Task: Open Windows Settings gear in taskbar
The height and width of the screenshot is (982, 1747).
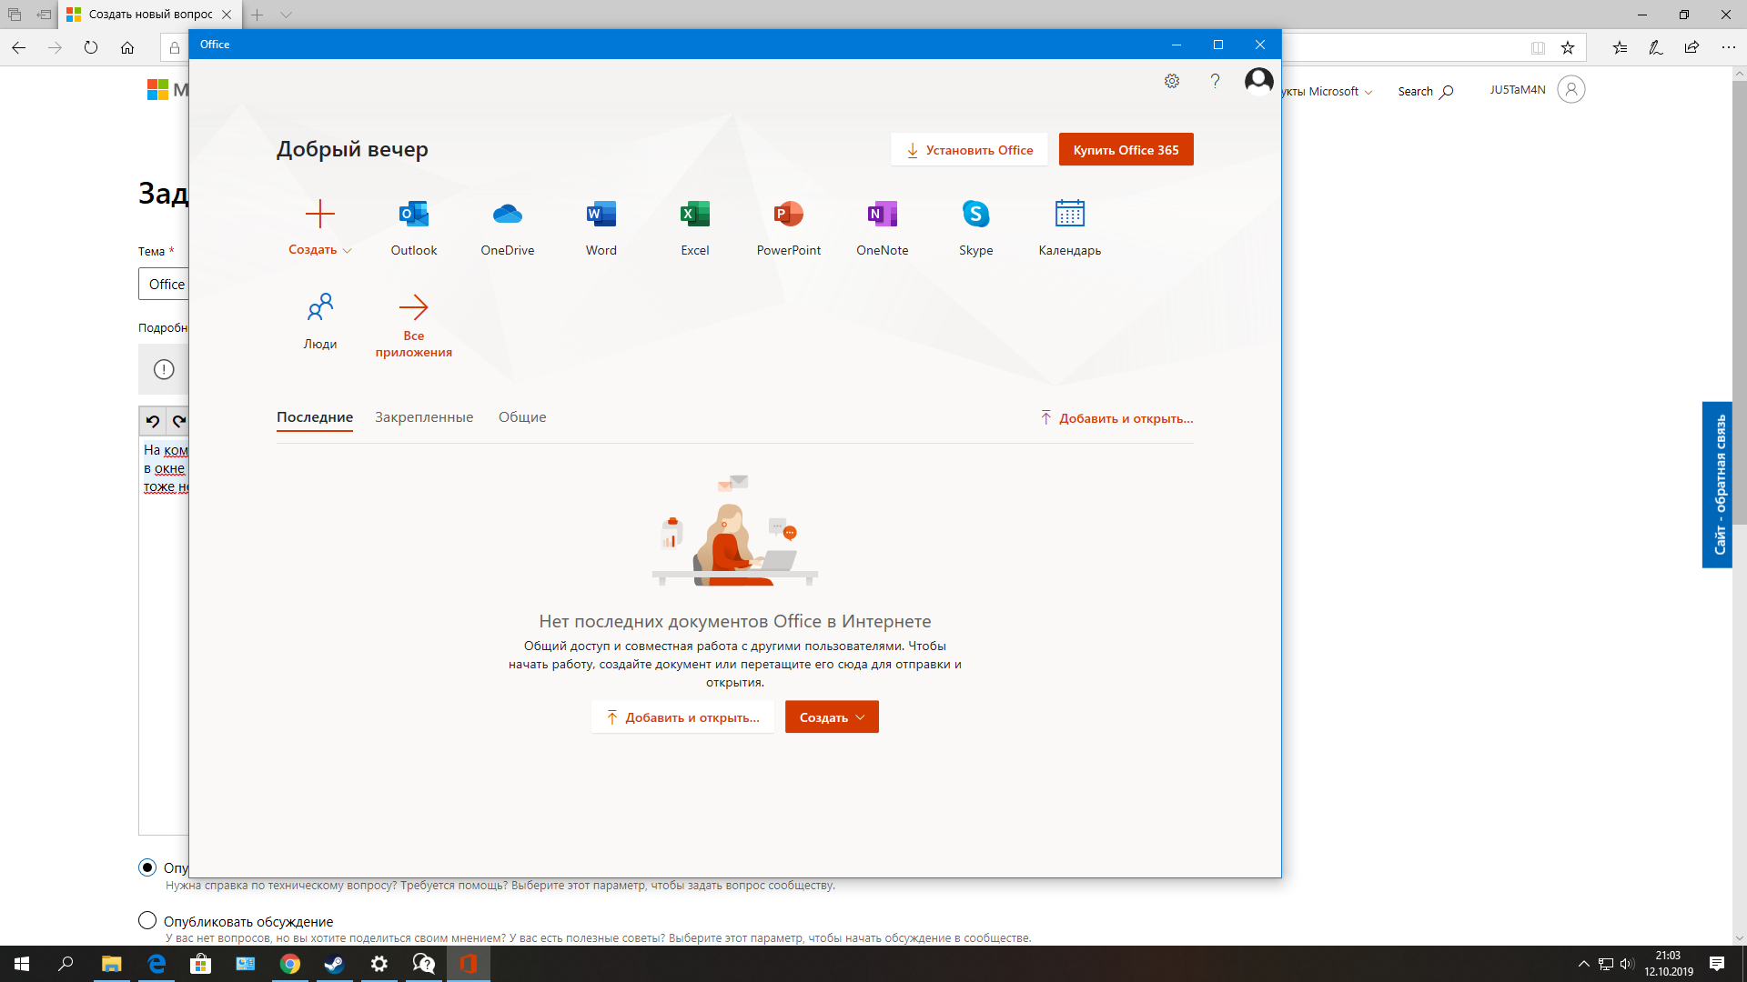Action: point(379,964)
